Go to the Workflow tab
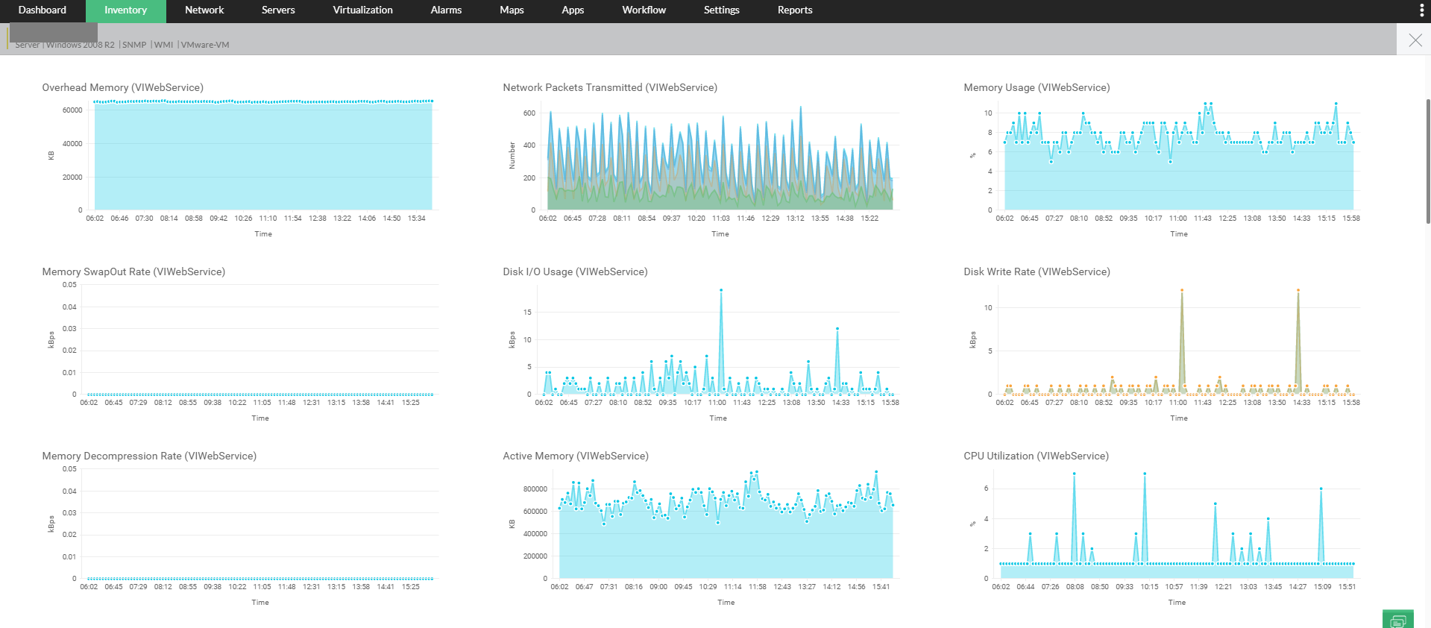Image resolution: width=1431 pixels, height=628 pixels. point(644,10)
